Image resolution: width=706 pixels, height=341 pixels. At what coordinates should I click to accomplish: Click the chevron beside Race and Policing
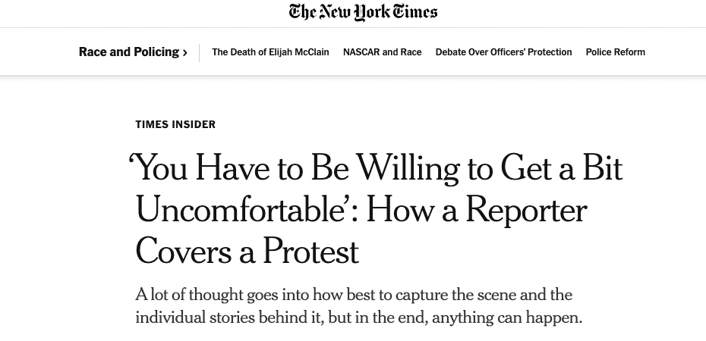pos(185,53)
